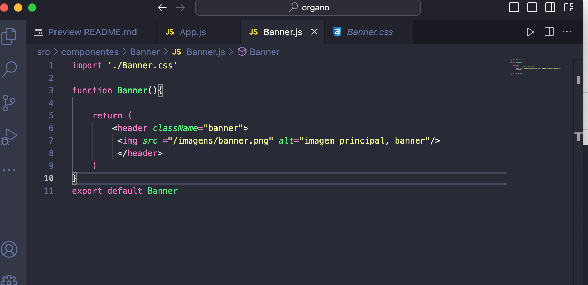Open the Source Control view

pyautogui.click(x=9, y=103)
